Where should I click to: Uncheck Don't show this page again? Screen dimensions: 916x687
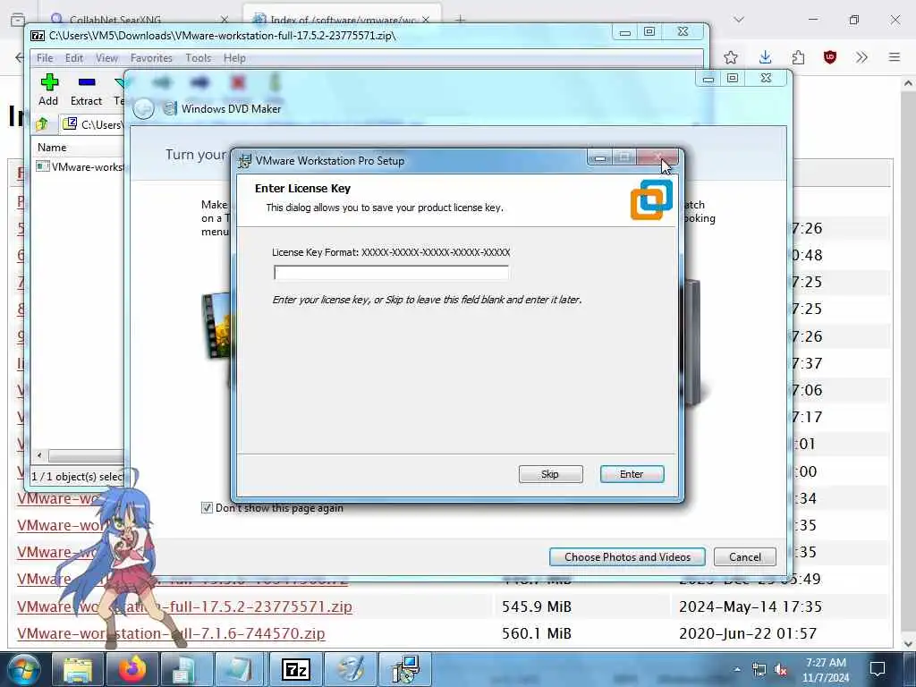coord(207,508)
